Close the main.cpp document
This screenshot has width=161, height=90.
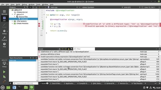pos(79,7)
